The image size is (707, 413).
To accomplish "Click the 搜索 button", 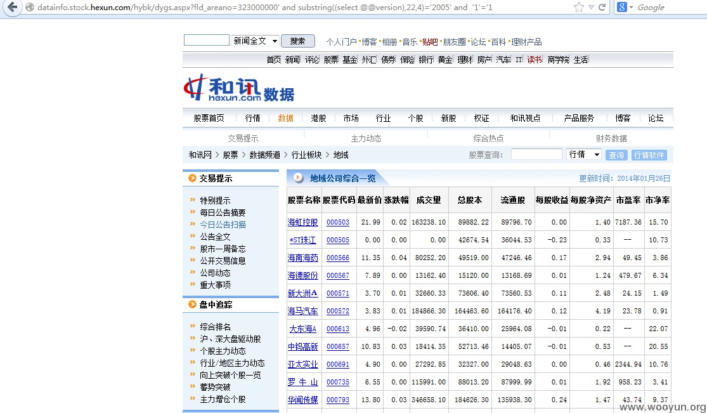I will point(297,41).
